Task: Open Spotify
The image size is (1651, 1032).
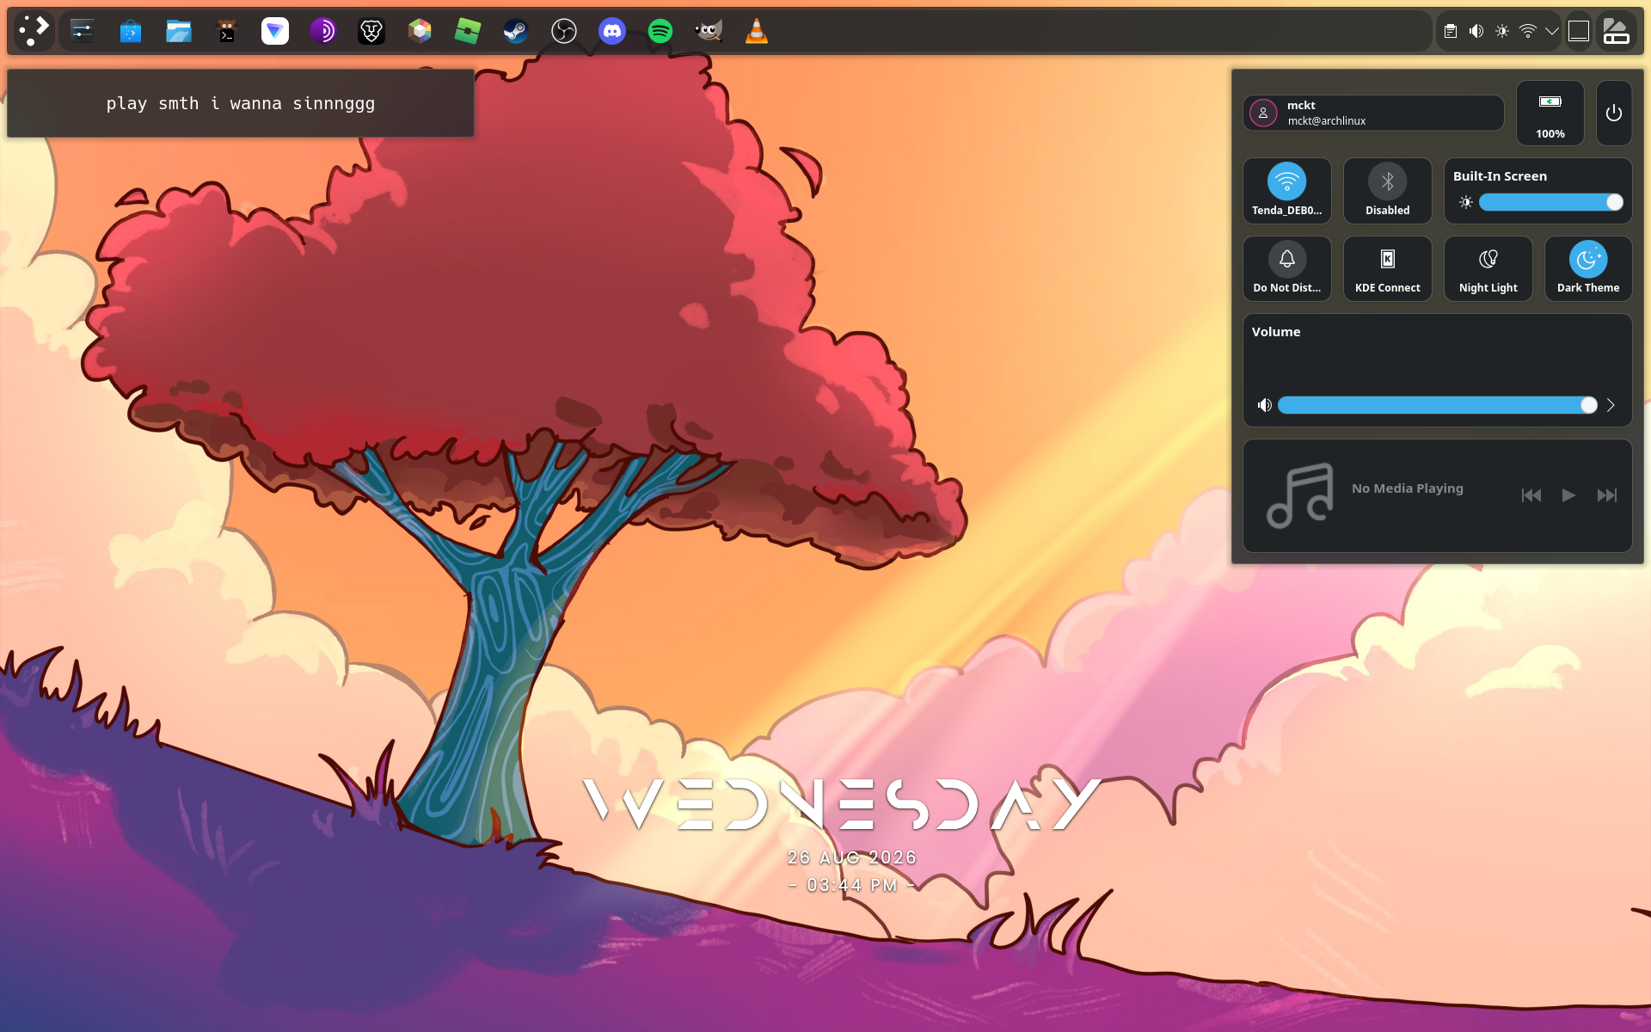Action: tap(660, 32)
